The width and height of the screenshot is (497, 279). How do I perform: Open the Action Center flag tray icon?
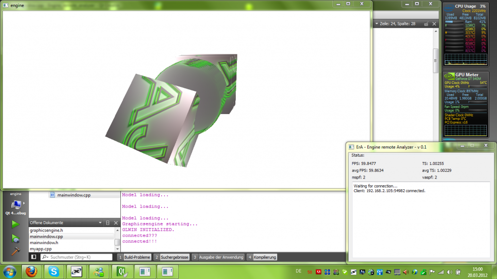point(432,272)
